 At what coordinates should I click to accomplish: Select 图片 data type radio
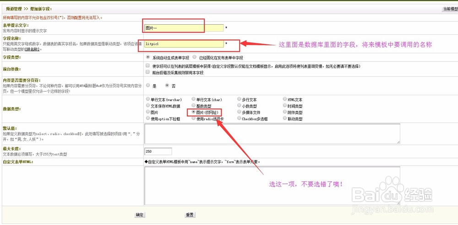click(148, 112)
